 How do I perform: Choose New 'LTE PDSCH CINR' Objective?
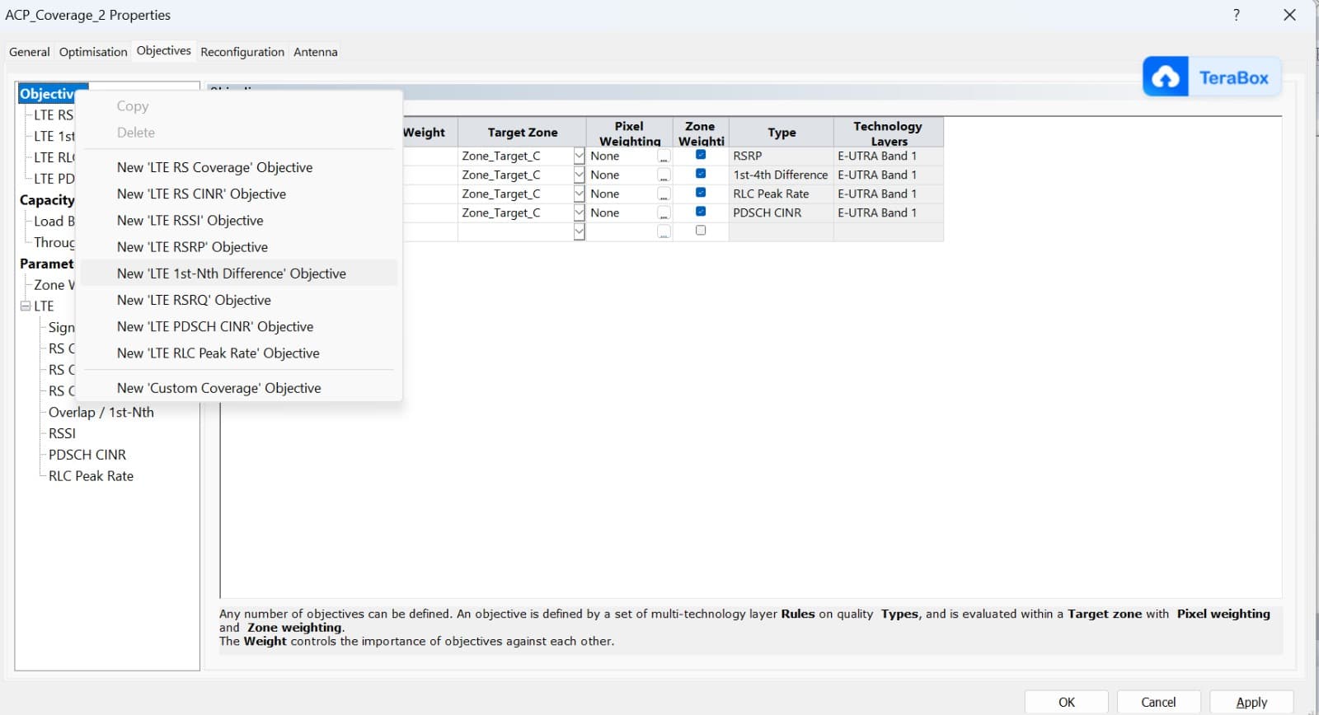[x=238, y=327]
